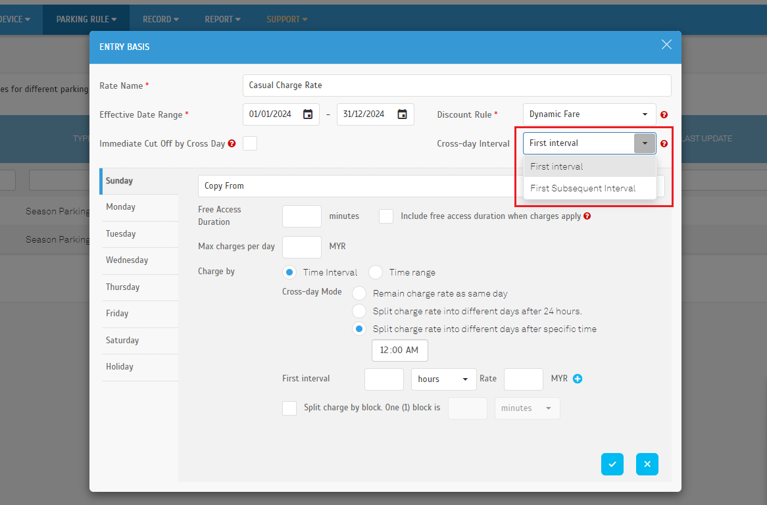
Task: Click the blue X cancel button
Action: (647, 464)
